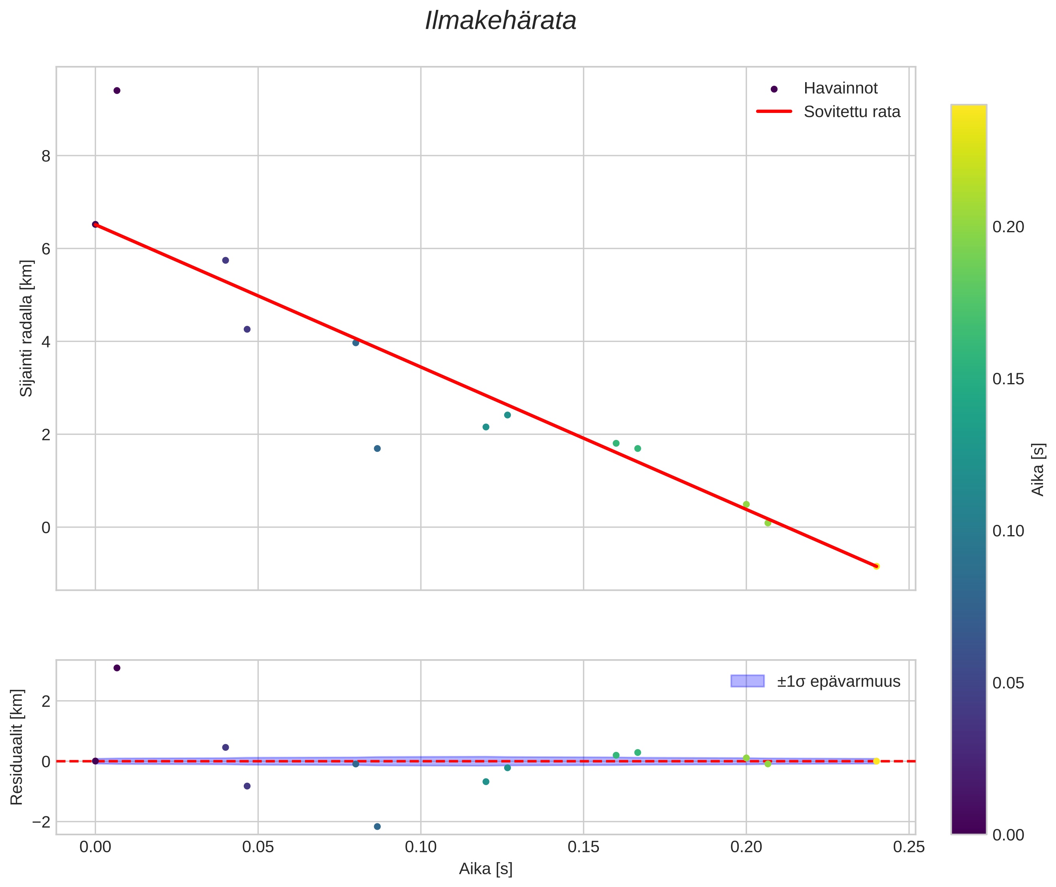The height and width of the screenshot is (887, 1056).
Task: Click the Aika [s] x-axis label
Action: (x=486, y=869)
